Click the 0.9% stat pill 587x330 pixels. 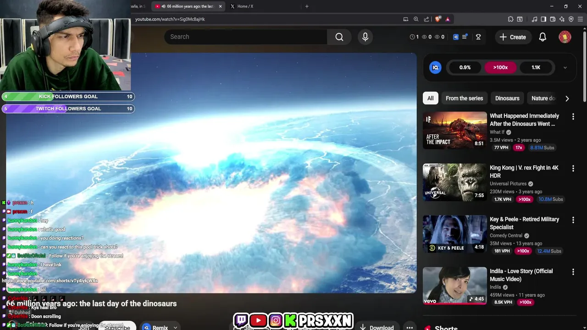coord(465,67)
